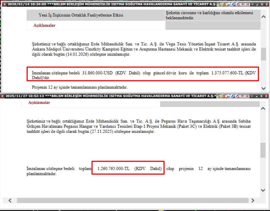Click the vertical scrollbar thumb in the 2026/01/14 window
The height and width of the screenshot is (211, 270).
263,54
